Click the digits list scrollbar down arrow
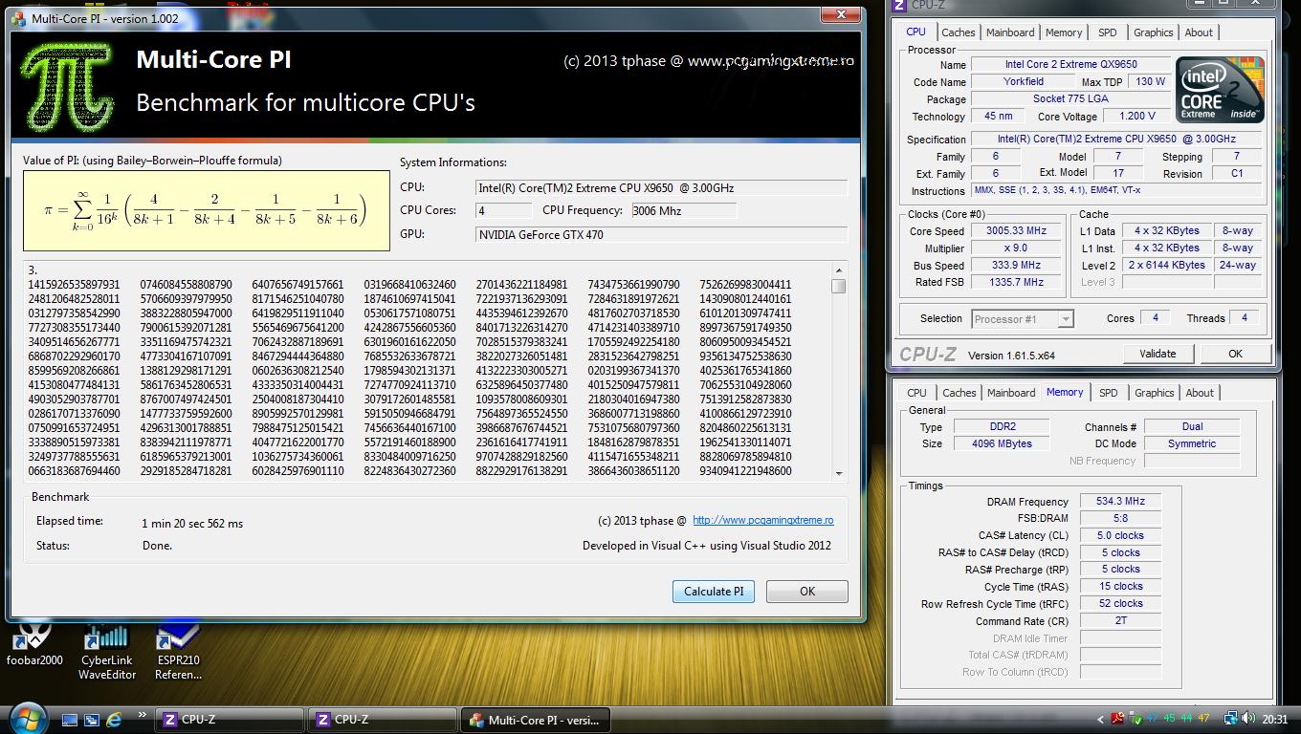 tap(839, 472)
